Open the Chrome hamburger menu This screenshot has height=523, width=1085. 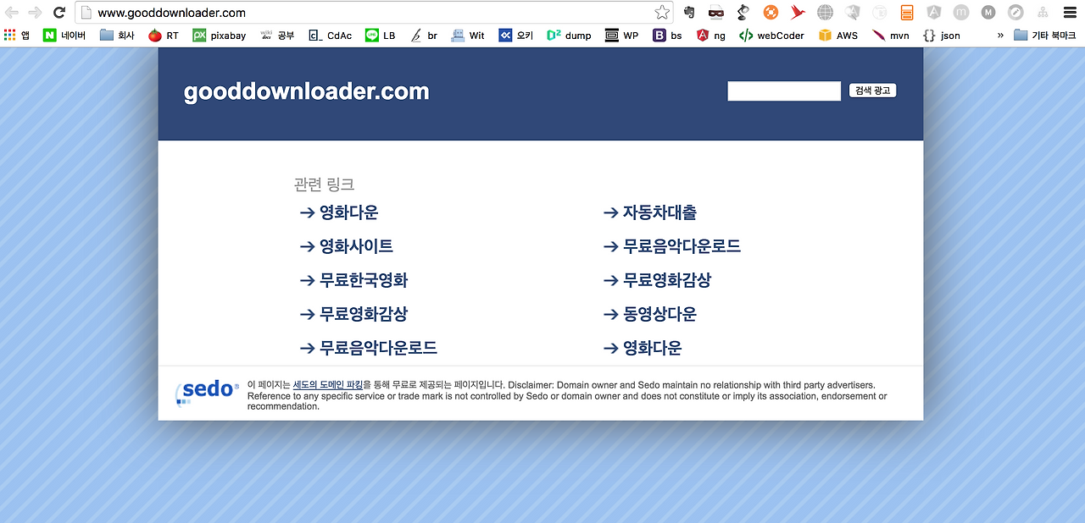pos(1068,13)
